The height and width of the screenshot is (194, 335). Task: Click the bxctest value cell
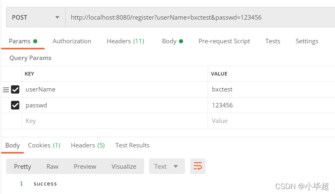tap(272, 89)
